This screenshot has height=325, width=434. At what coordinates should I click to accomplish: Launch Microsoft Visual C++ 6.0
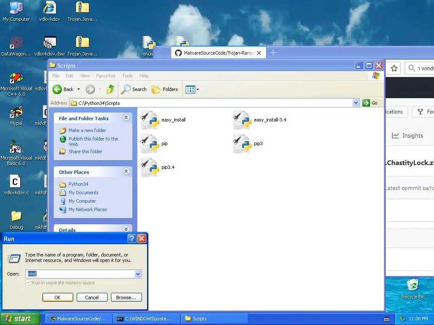pos(16,84)
